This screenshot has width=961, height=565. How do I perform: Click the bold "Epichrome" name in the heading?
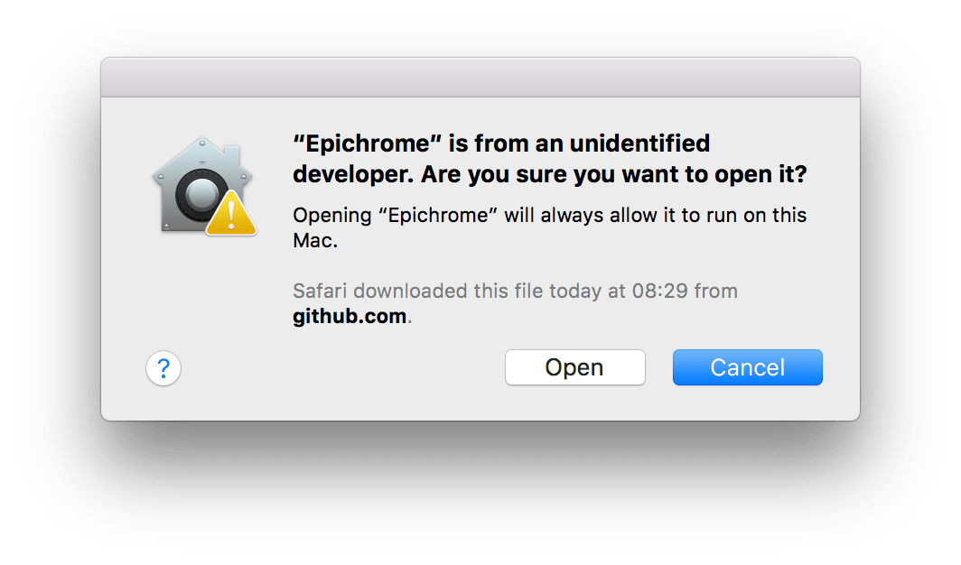(x=368, y=144)
